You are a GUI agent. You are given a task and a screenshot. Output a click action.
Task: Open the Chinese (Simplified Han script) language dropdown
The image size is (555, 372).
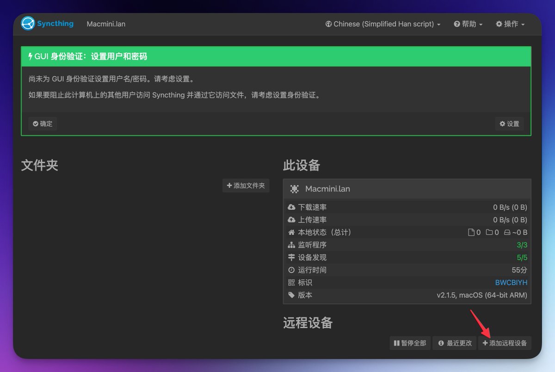pos(383,24)
